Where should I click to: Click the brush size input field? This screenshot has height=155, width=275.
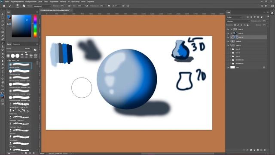tap(27, 49)
